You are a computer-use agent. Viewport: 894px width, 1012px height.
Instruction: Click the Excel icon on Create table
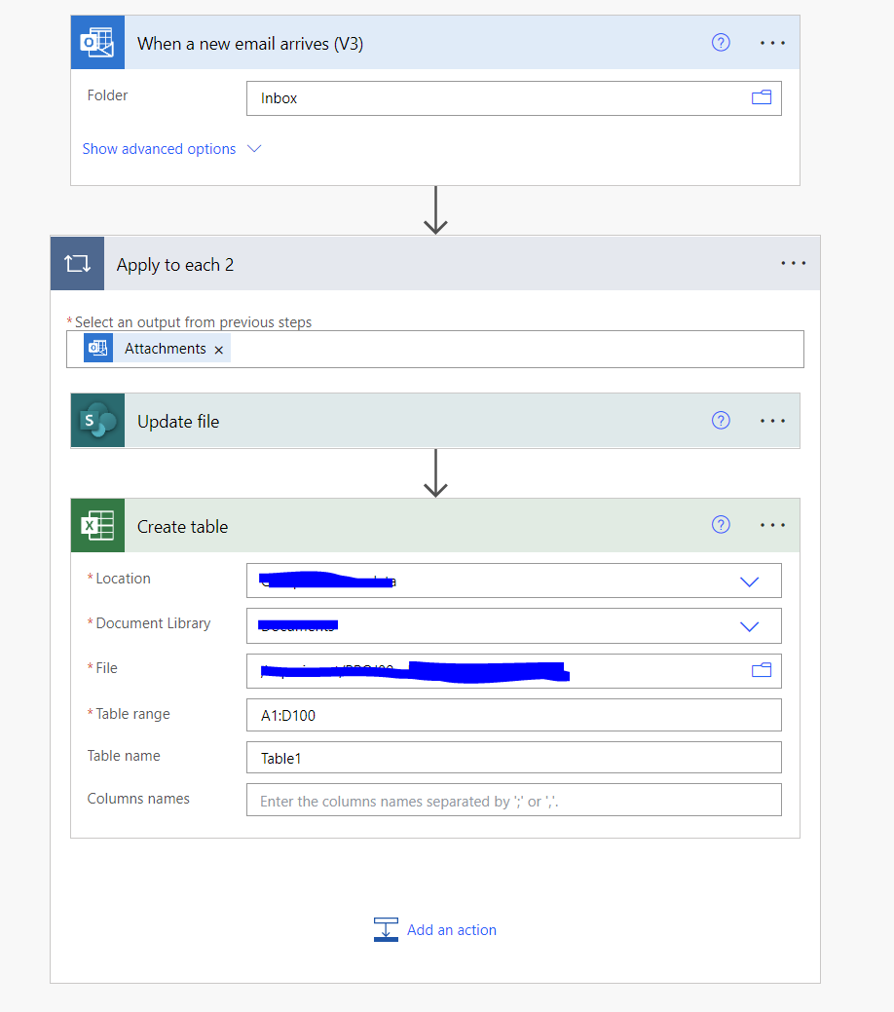pyautogui.click(x=97, y=525)
